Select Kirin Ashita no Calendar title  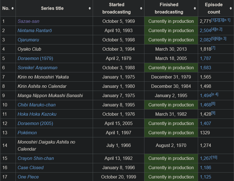[42, 86]
